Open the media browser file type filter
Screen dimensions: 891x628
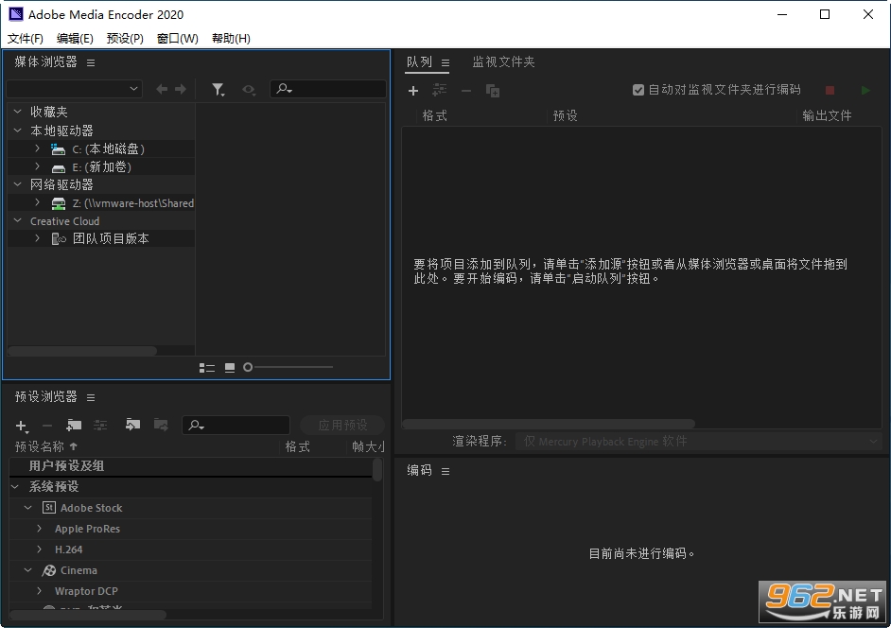[x=218, y=89]
